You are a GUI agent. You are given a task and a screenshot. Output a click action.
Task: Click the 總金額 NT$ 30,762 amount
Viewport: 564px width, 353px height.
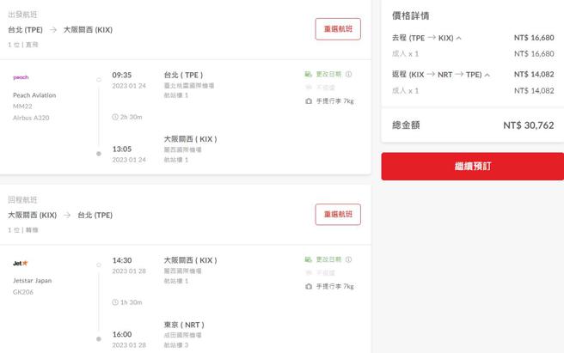pyautogui.click(x=528, y=125)
